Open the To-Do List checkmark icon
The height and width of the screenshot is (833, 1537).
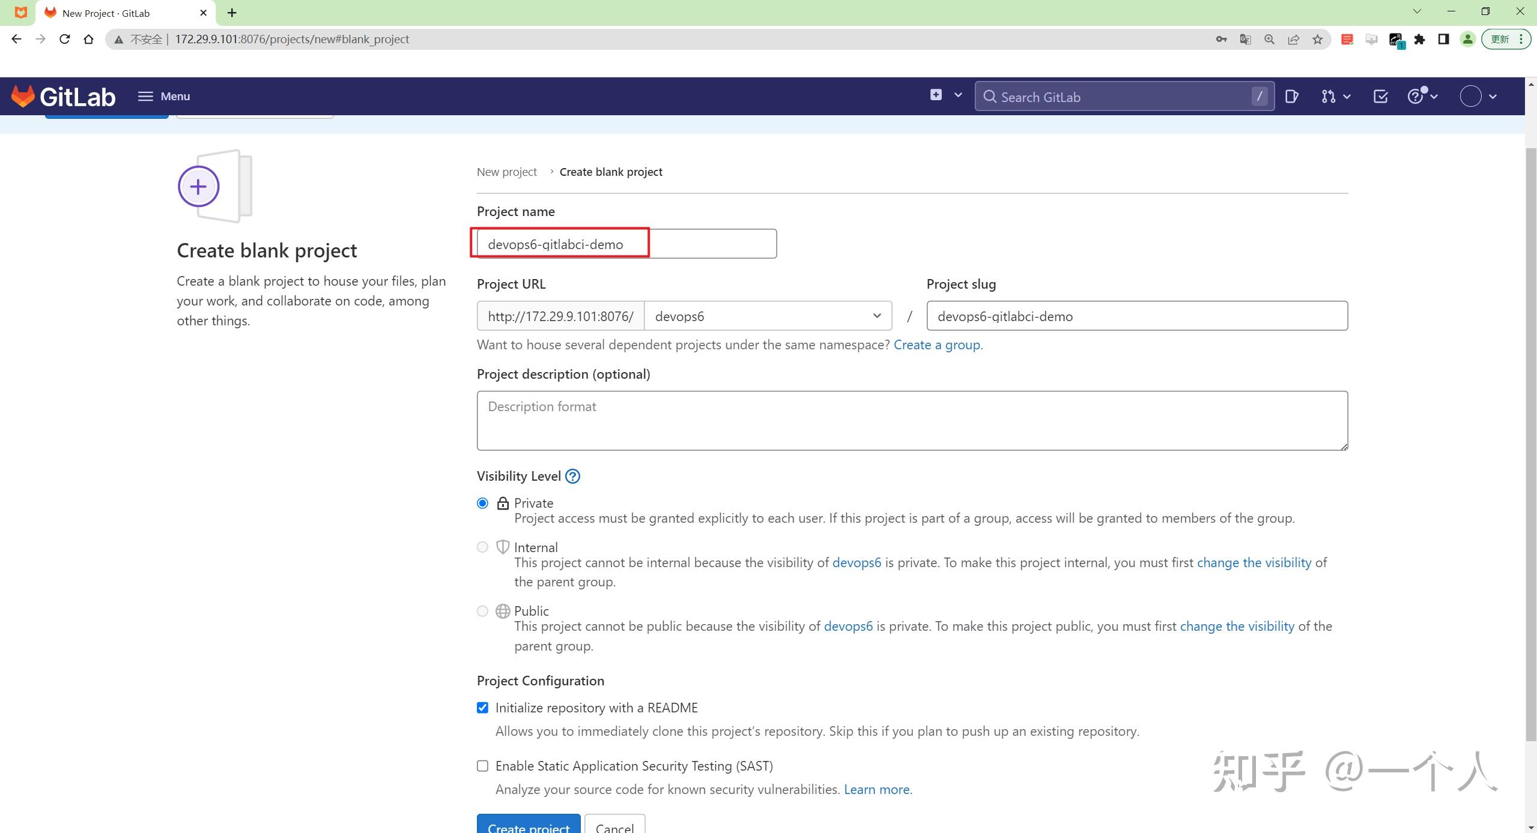[x=1380, y=97]
